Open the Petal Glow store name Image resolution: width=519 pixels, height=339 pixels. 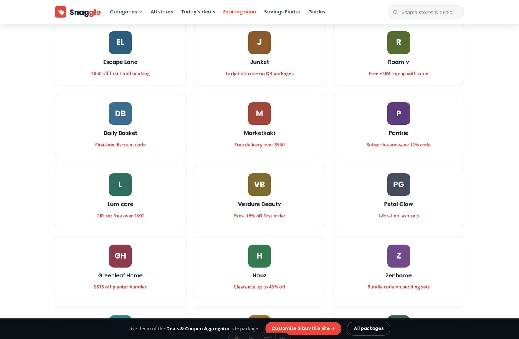pyautogui.click(x=399, y=204)
